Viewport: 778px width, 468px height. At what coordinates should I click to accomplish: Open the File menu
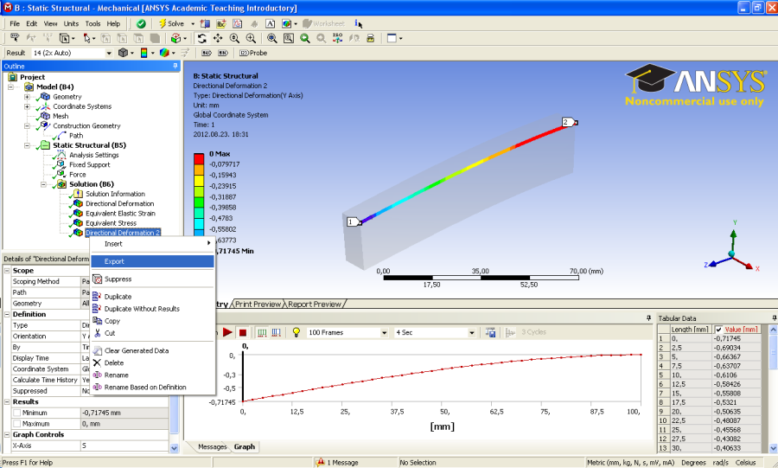click(15, 23)
